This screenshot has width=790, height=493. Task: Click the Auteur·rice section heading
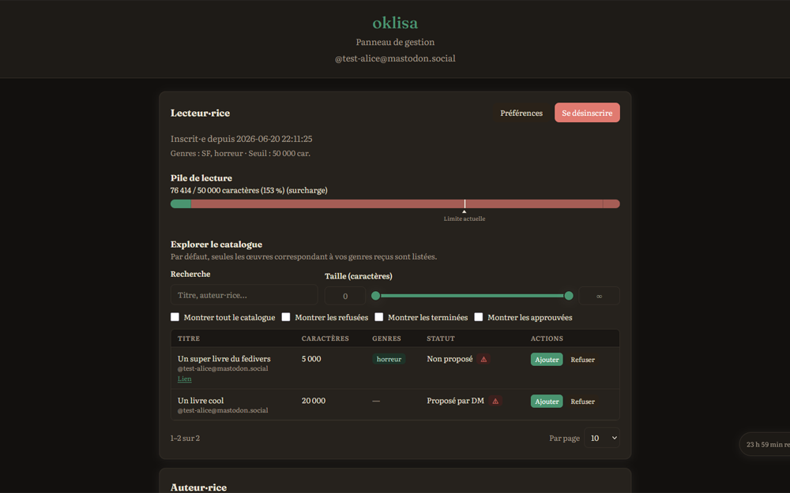coord(198,487)
